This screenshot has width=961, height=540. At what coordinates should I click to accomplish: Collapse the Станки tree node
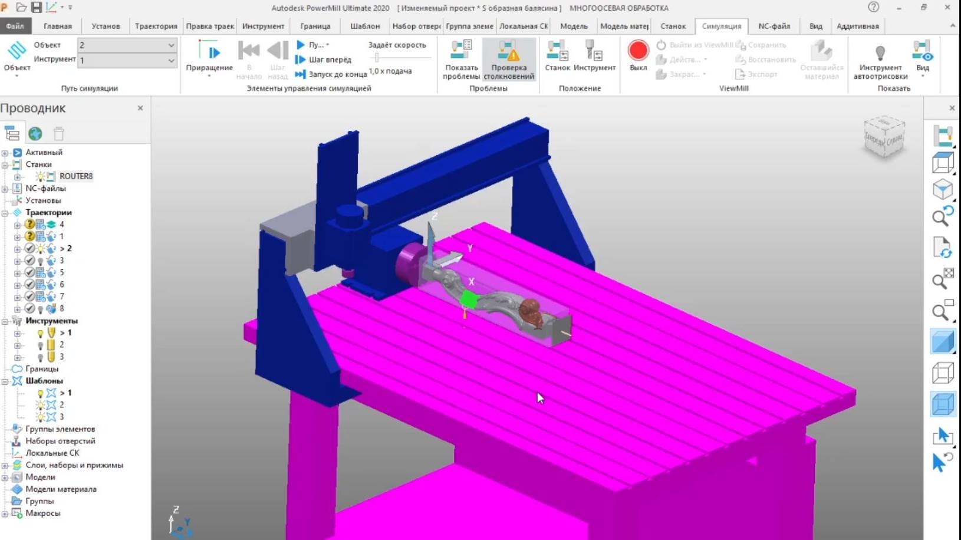click(5, 164)
